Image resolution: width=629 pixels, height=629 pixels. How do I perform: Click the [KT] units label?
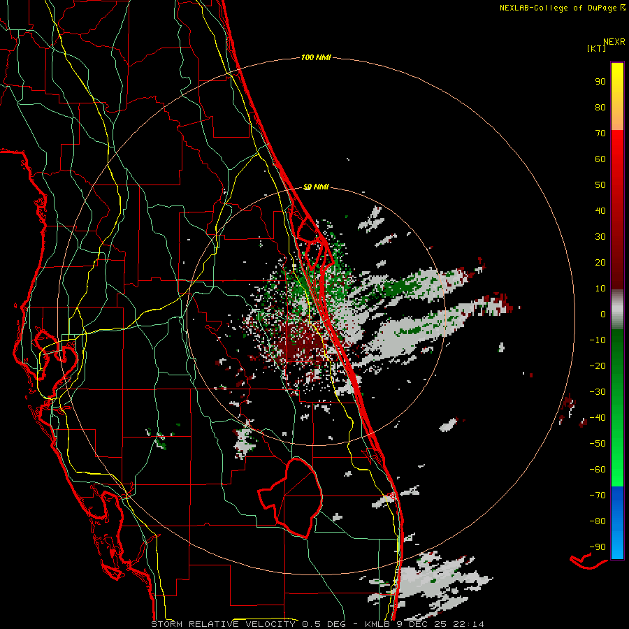pyautogui.click(x=597, y=48)
